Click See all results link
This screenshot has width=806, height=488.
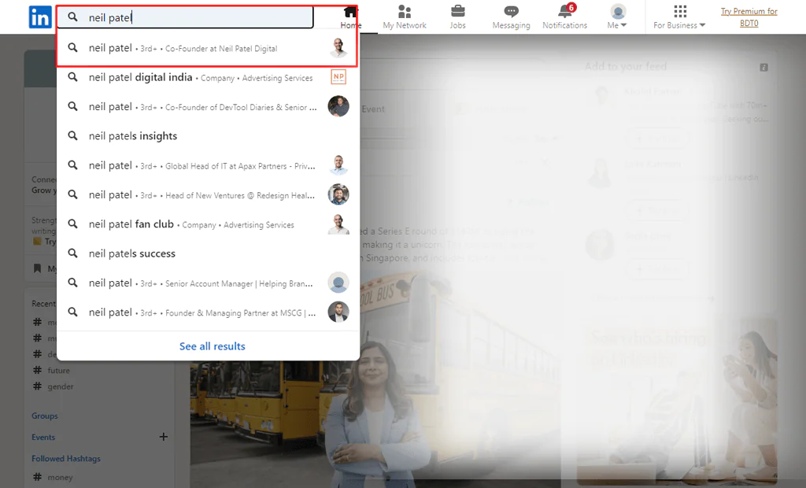pos(213,346)
